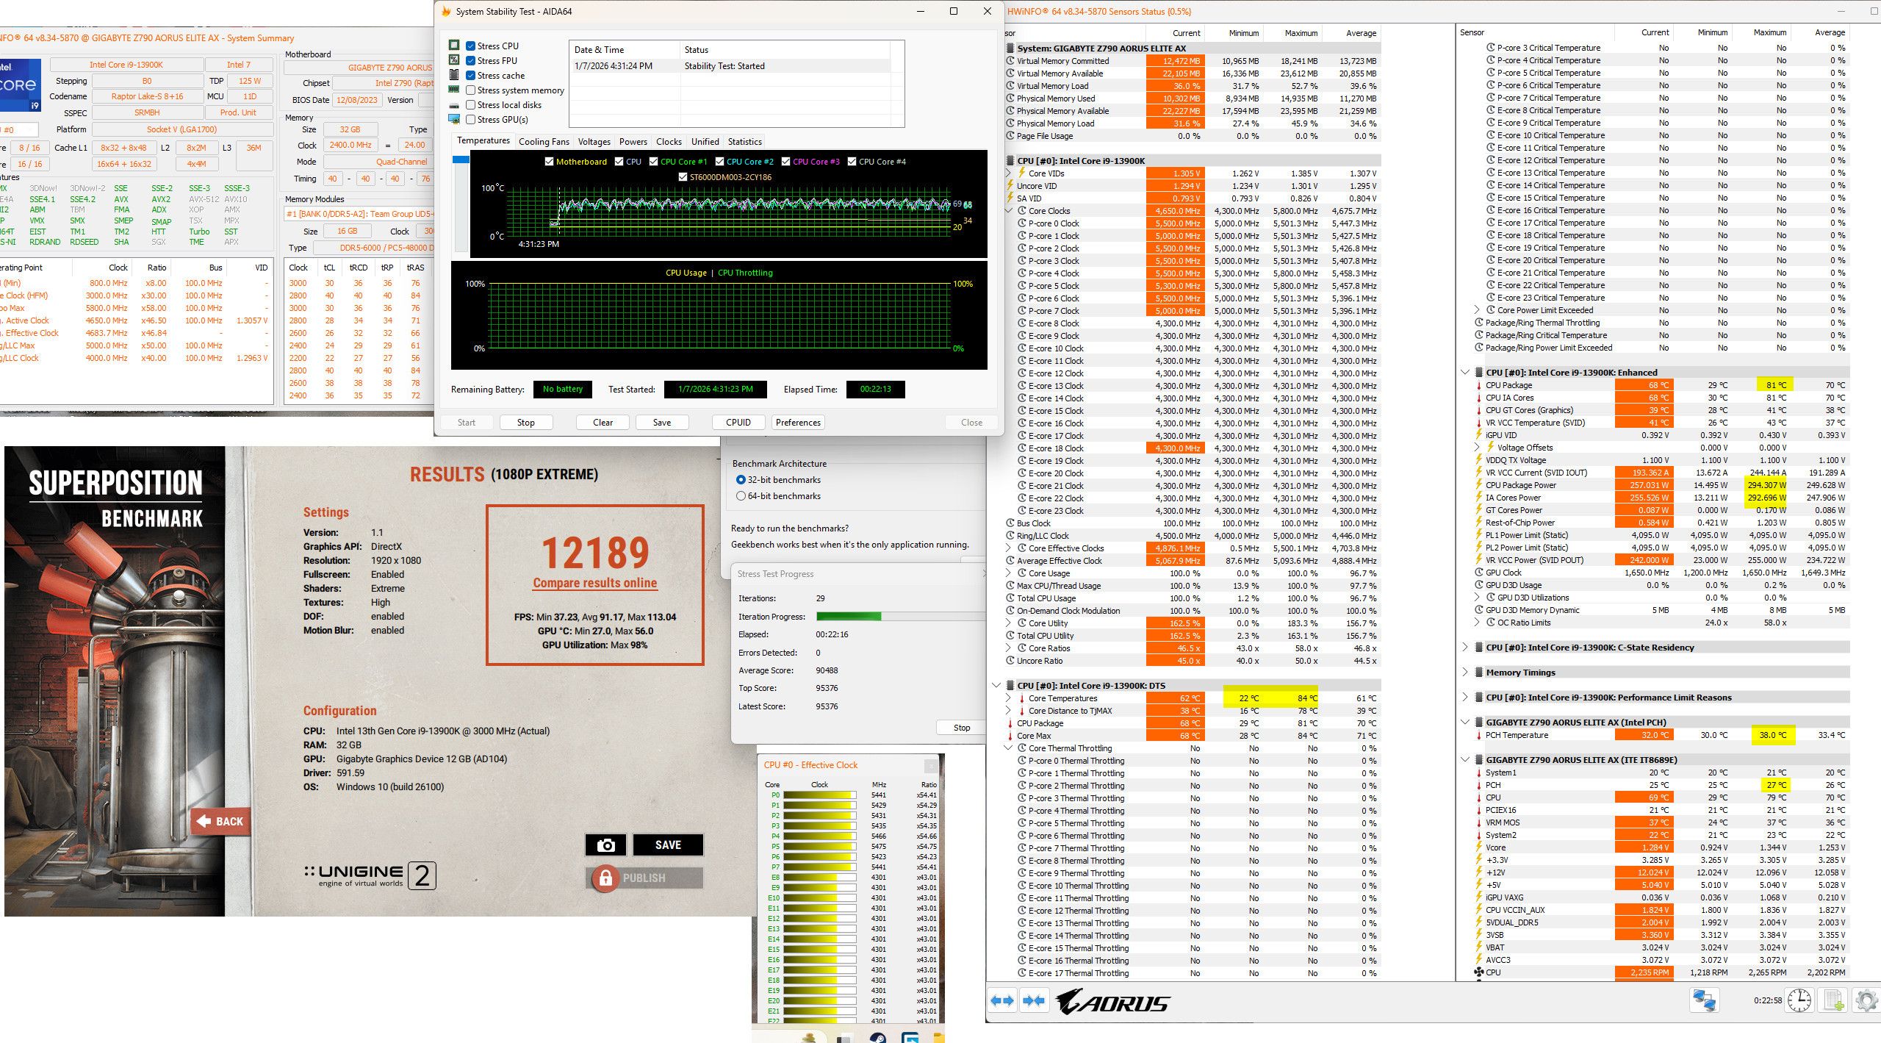Viewport: 1881px width, 1043px height.
Task: Collapse the CPU DTS sensor group
Action: coord(996,685)
